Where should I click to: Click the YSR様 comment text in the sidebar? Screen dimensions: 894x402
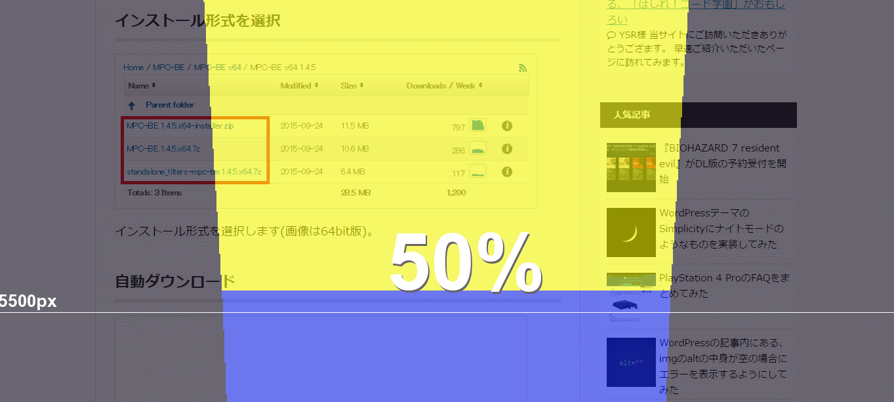pyautogui.click(x=697, y=49)
